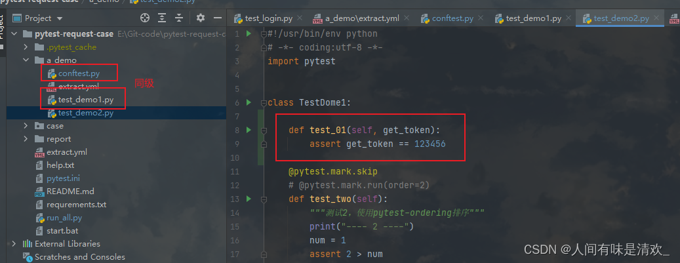Close the test_demo1.py tab

pos(569,18)
